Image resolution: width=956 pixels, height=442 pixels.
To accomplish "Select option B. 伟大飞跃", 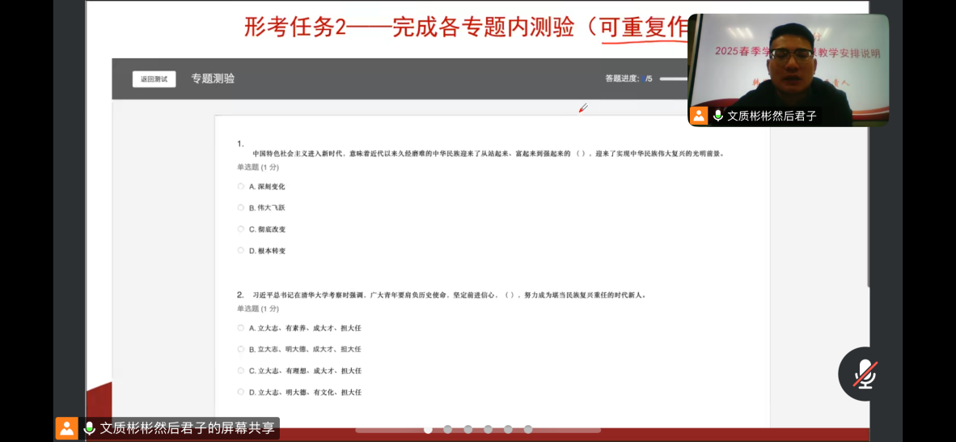I will pos(241,208).
